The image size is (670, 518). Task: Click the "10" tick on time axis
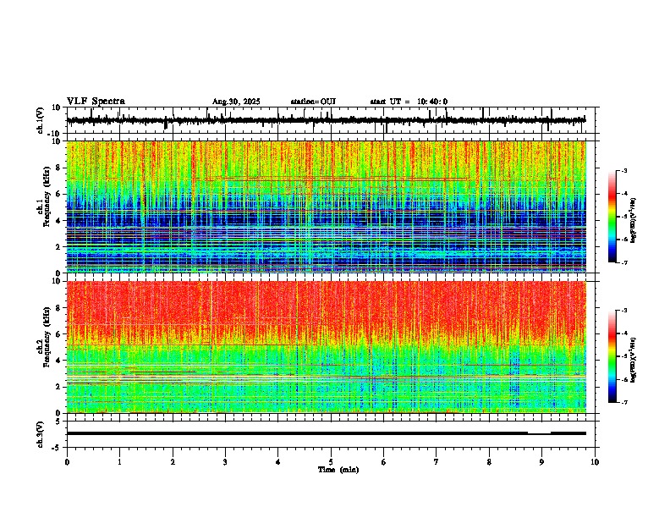pos(595,462)
